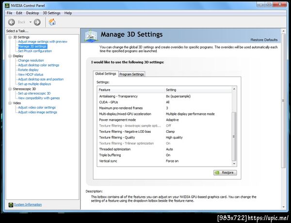This screenshot has height=223, width=291.
Task: Click the 8x (supersample) setting value
Action: point(178,96)
